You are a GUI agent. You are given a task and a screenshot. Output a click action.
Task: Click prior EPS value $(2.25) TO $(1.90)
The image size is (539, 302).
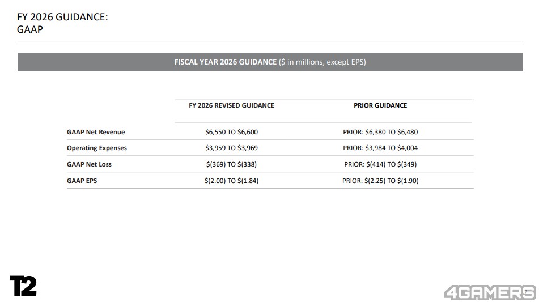[380, 181]
